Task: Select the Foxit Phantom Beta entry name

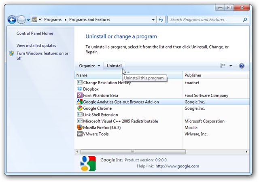Action: (x=100, y=95)
